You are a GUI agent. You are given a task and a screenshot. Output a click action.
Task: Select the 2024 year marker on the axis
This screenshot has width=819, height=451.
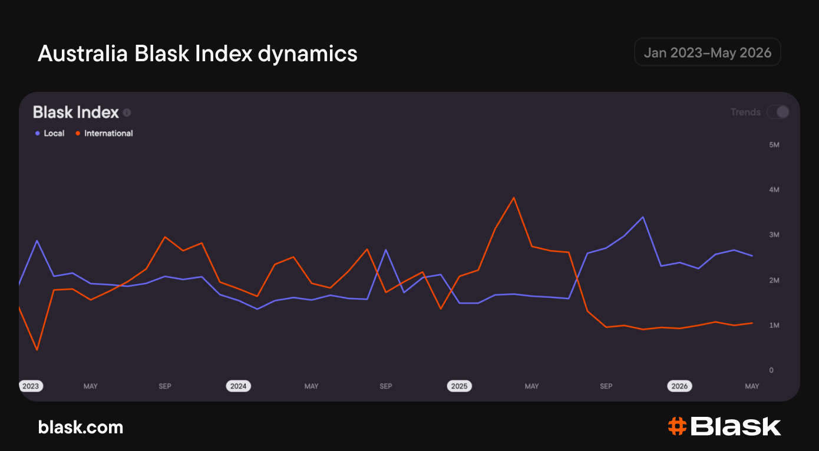click(239, 386)
